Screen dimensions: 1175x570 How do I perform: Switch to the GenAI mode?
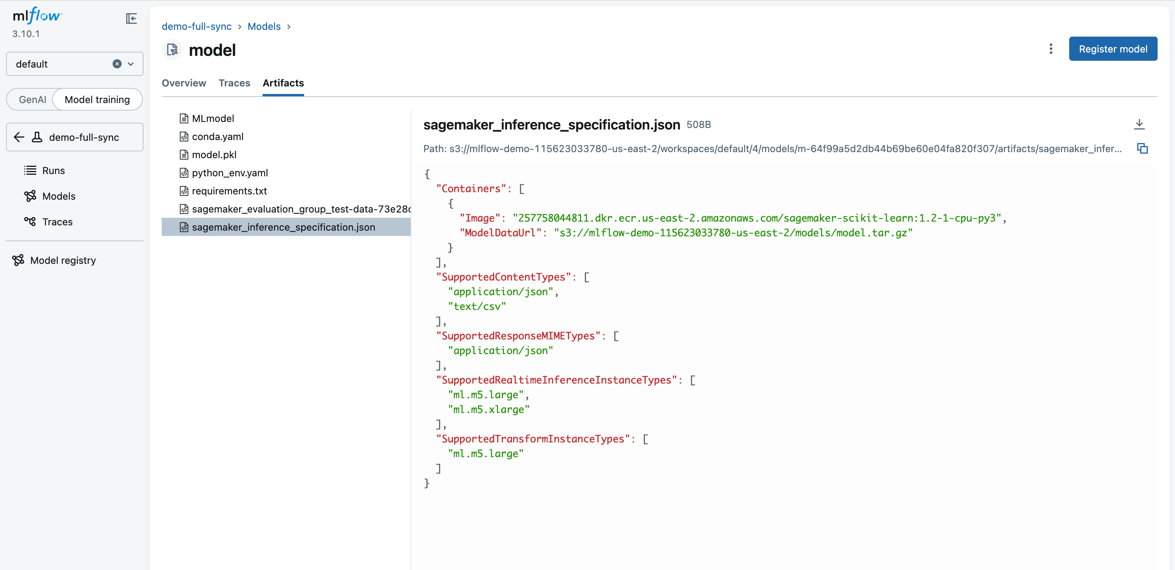tap(32, 99)
